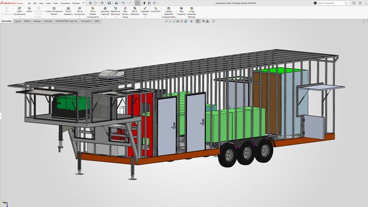Undo the last action
The height and width of the screenshot is (207, 368).
(123, 3)
